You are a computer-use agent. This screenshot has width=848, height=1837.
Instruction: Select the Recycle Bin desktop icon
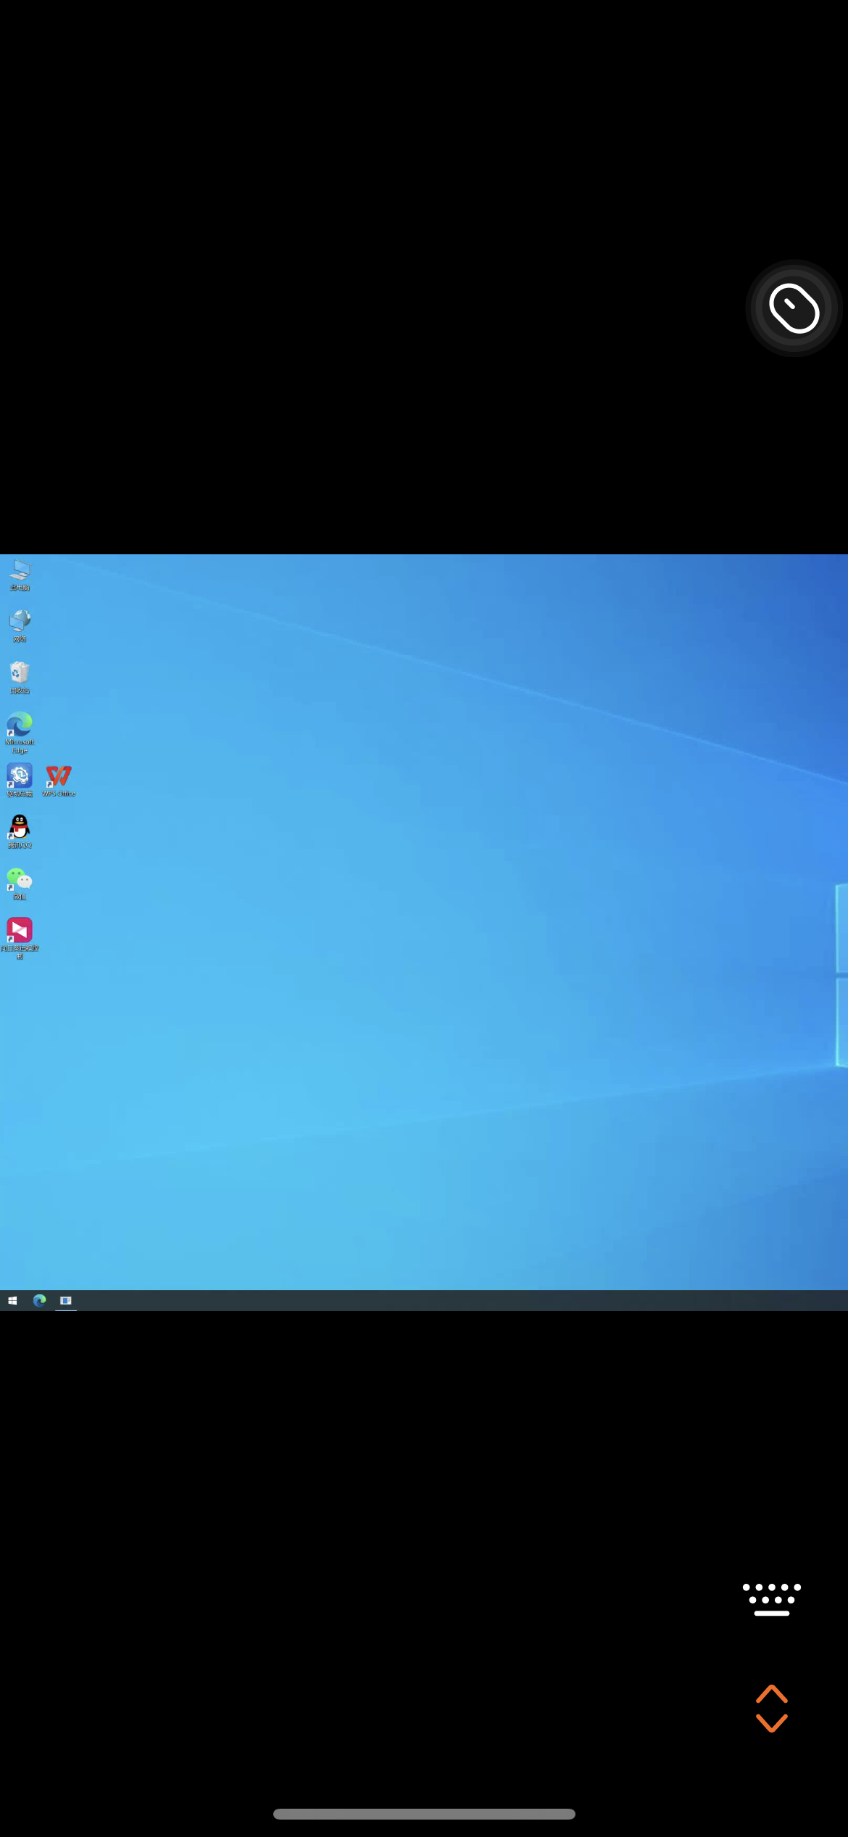(x=20, y=675)
